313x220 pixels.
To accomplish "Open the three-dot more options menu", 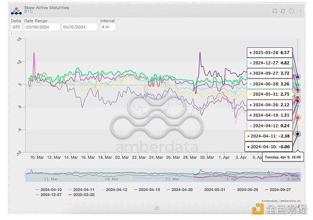I will [299, 11].
